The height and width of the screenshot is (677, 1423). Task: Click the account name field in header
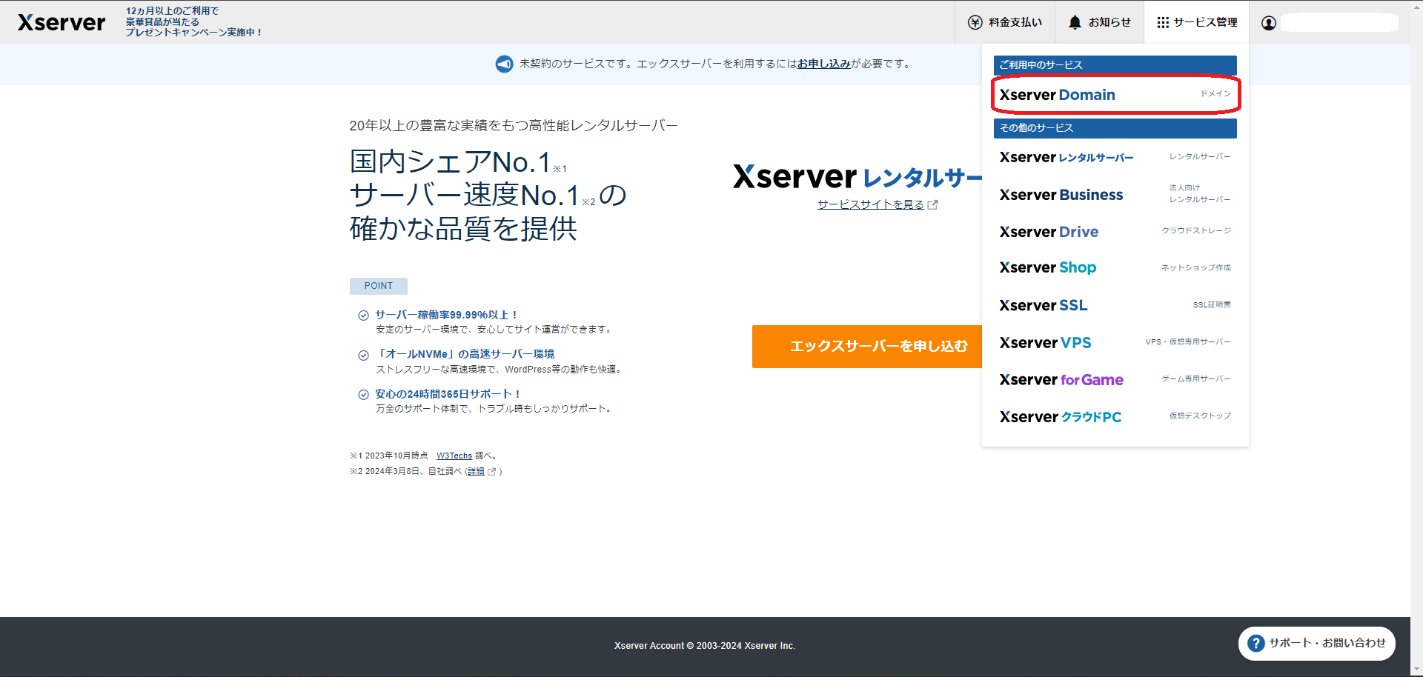[1340, 23]
